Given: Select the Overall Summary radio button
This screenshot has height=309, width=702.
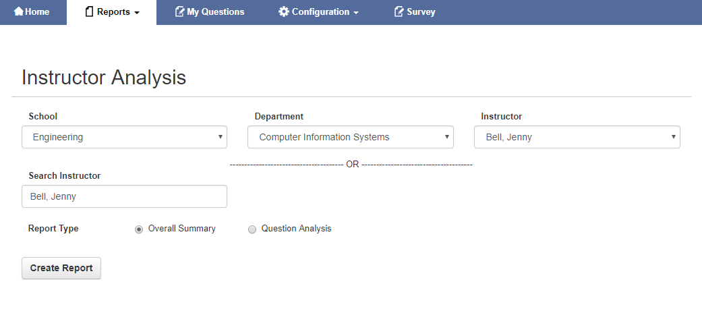Looking at the screenshot, I should [139, 229].
